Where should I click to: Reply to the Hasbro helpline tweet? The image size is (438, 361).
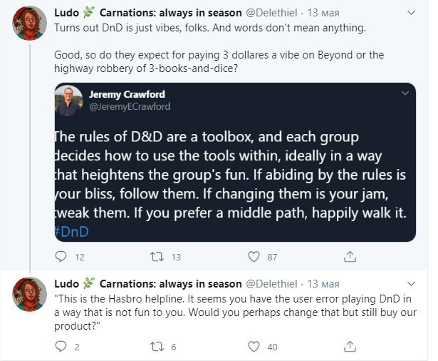tap(61, 347)
